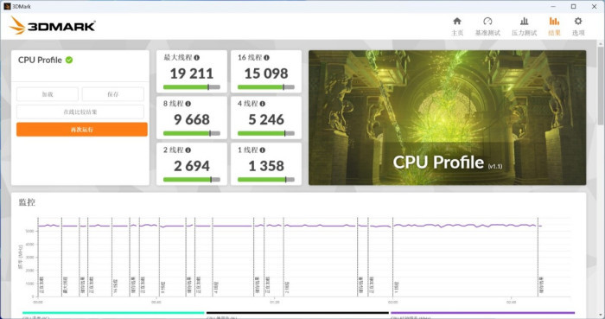Click the 3DMark logo in header
605x319 pixels.
pyautogui.click(x=53, y=26)
